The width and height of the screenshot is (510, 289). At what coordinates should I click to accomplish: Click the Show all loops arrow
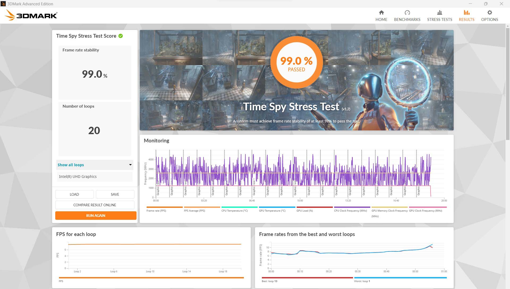click(x=130, y=165)
